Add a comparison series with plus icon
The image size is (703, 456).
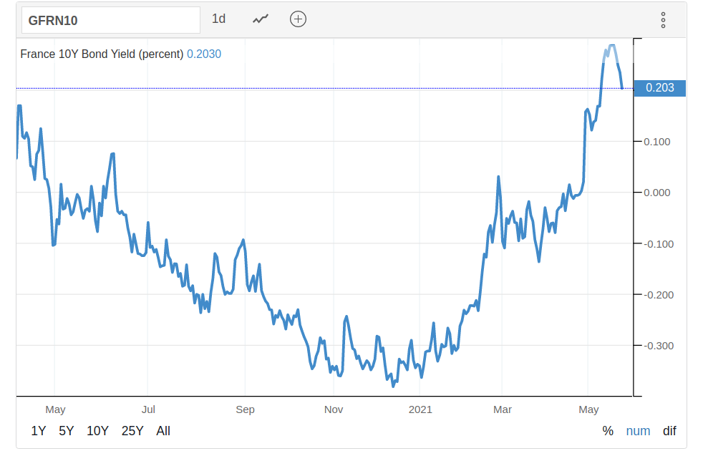tap(298, 19)
